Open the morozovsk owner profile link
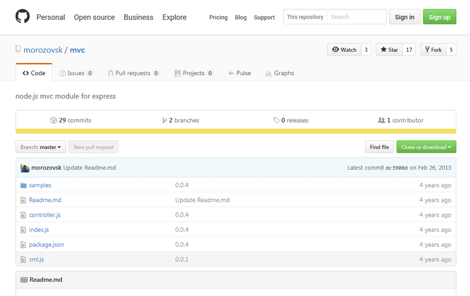The image size is (470, 296). pos(43,50)
